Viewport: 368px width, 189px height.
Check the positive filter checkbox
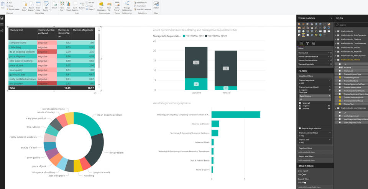(x=300, y=108)
